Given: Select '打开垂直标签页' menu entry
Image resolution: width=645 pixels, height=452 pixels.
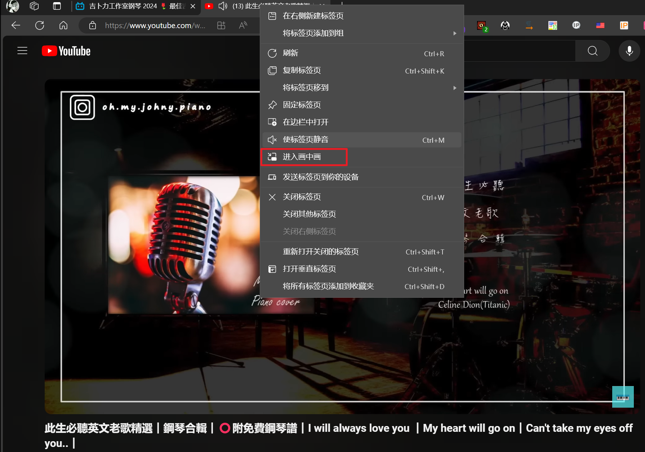Looking at the screenshot, I should [x=362, y=269].
